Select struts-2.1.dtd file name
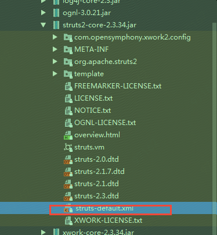The width and height of the screenshot is (217, 235). [96, 184]
